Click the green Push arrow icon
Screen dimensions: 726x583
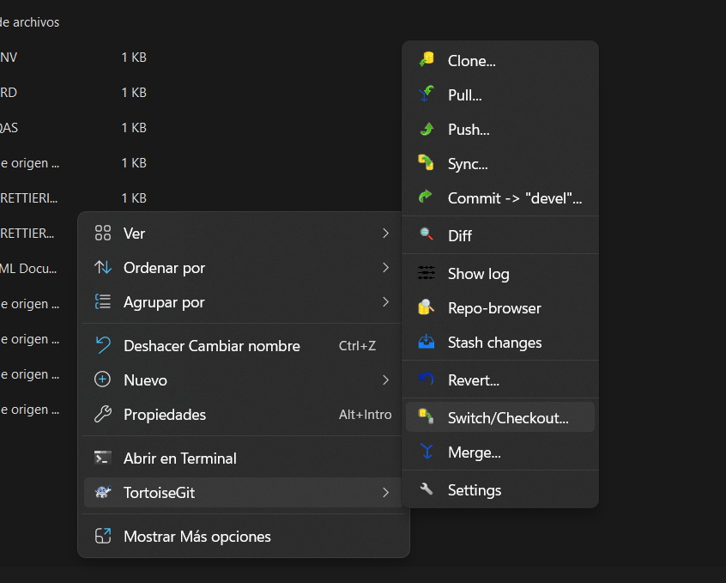click(x=427, y=130)
